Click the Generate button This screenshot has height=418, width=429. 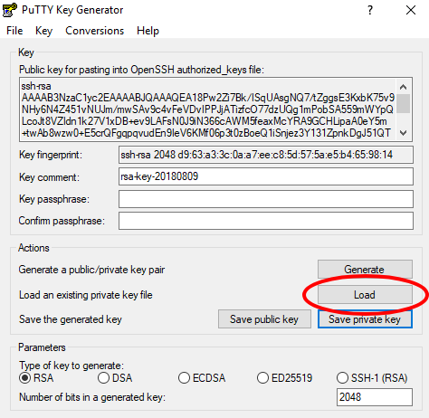click(365, 270)
